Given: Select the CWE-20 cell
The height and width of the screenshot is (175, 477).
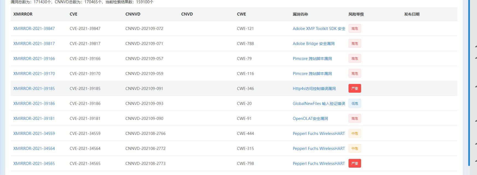Looking at the screenshot, I should click(244, 104).
